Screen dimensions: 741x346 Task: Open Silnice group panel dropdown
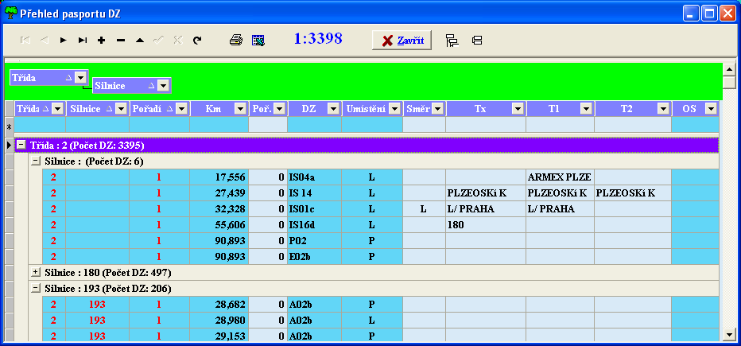[163, 86]
